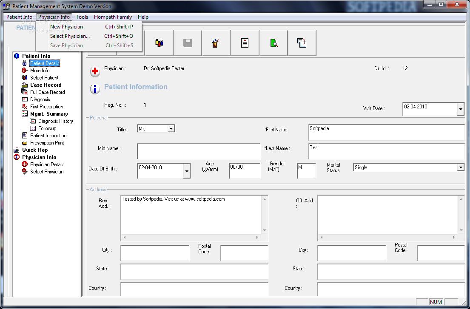This screenshot has height=309, width=470.
Task: Click the Dr. Id. value 12
Action: pyautogui.click(x=405, y=68)
